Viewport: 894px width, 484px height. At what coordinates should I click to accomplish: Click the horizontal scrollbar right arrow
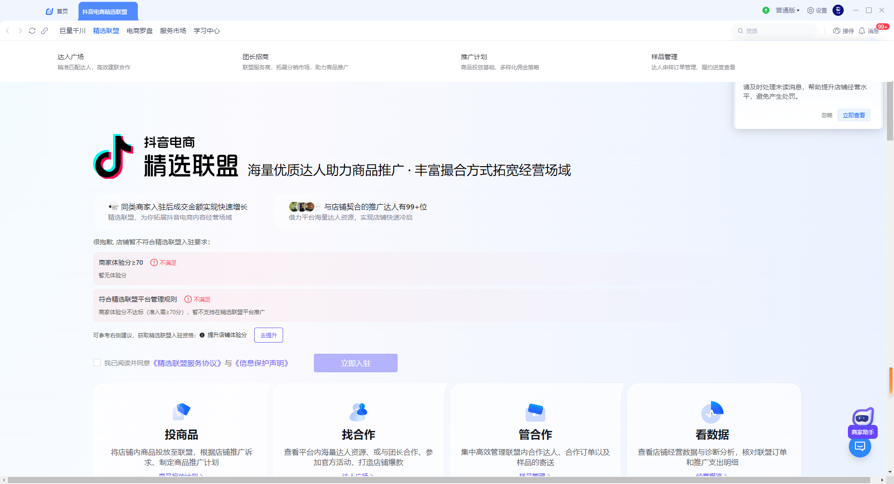tap(882, 480)
